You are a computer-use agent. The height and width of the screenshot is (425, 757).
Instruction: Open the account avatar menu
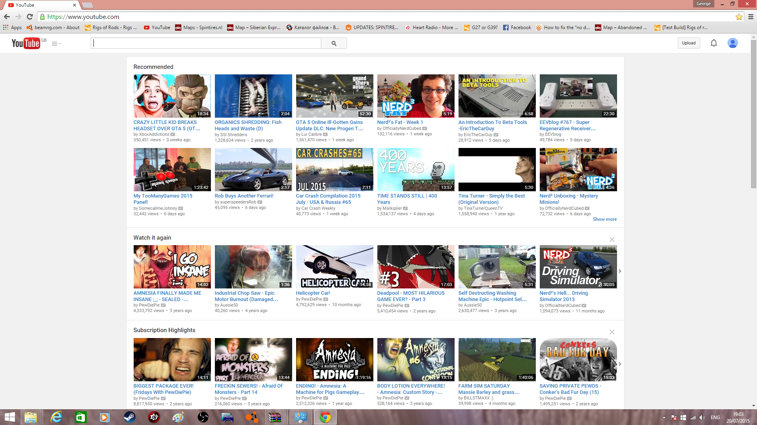pyautogui.click(x=733, y=43)
